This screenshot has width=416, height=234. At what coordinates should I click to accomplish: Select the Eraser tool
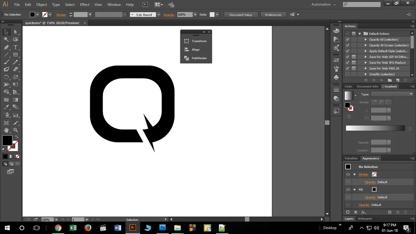coord(16,69)
